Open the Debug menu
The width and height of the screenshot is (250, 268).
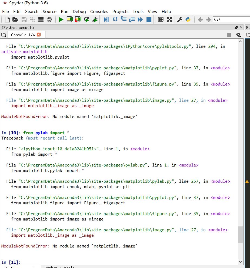point(79,11)
